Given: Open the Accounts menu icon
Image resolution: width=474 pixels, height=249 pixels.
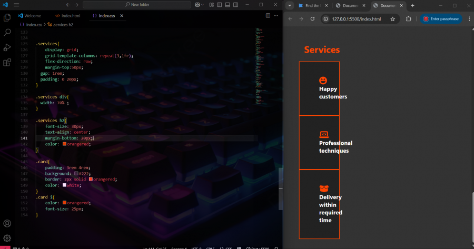Looking at the screenshot, I should point(7,223).
